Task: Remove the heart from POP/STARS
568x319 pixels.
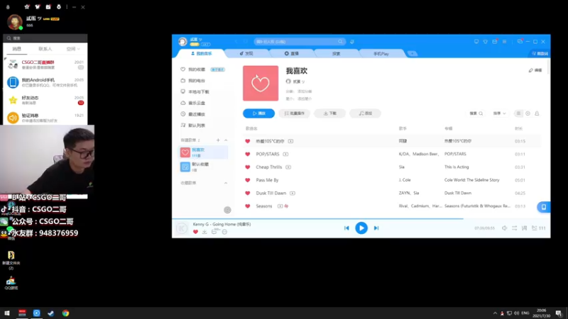Action: [x=248, y=154]
